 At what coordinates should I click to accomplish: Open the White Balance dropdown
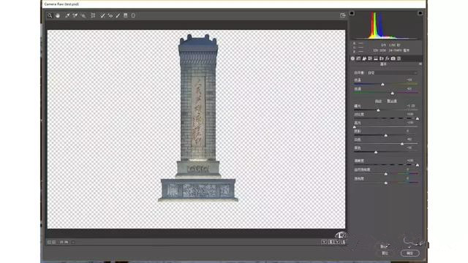(392, 73)
